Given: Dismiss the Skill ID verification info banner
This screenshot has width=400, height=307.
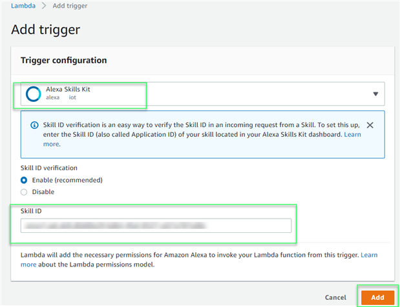Looking at the screenshot, I should click(370, 124).
